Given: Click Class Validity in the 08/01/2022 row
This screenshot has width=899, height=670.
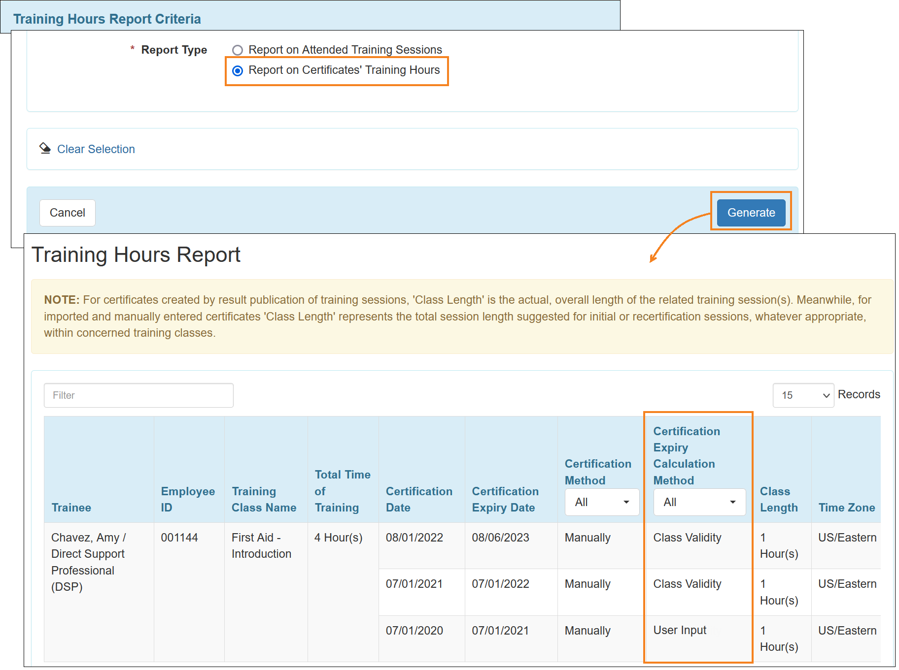Looking at the screenshot, I should [x=687, y=538].
